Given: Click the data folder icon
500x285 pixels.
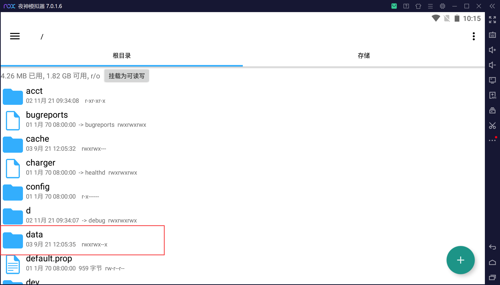Looking at the screenshot, I should tap(13, 240).
